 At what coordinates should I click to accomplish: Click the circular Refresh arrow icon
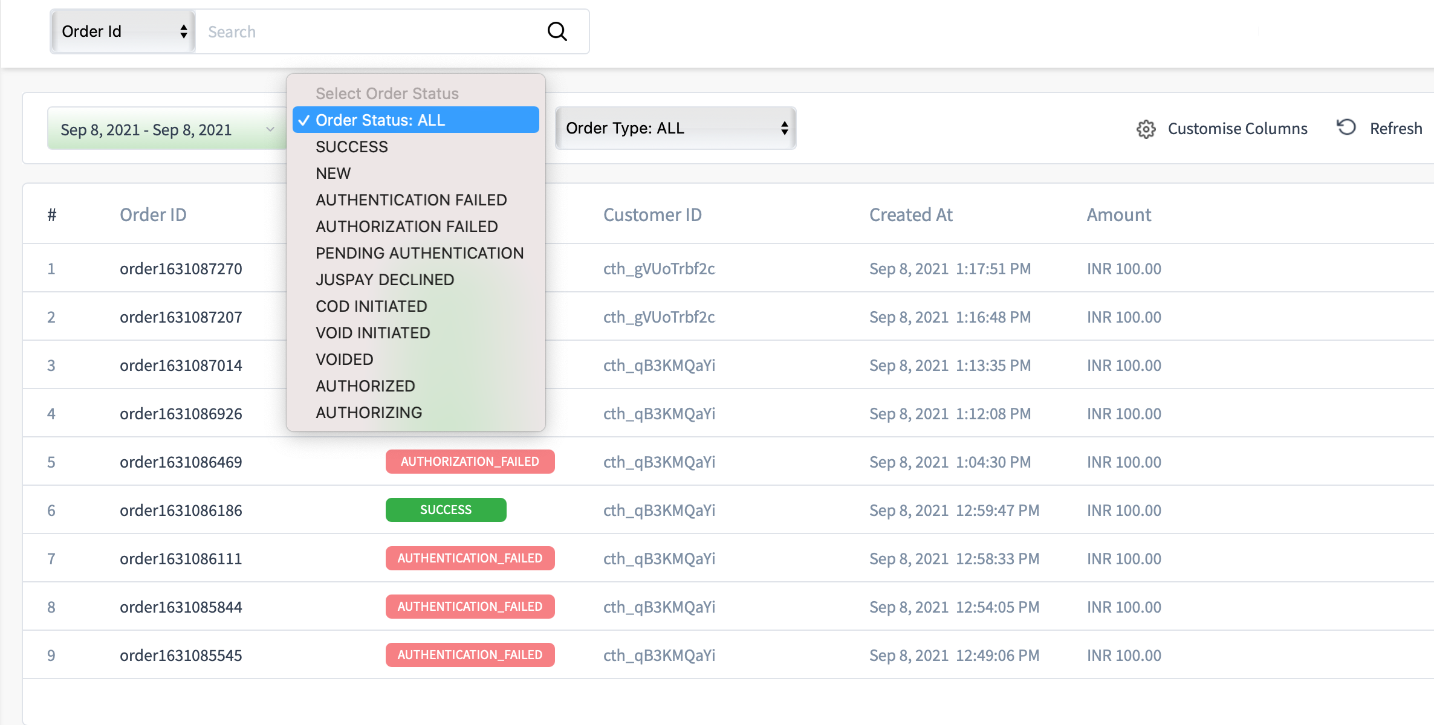[1346, 127]
